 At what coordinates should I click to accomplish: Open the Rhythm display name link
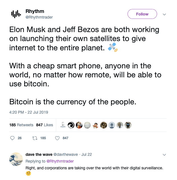[x=35, y=12]
